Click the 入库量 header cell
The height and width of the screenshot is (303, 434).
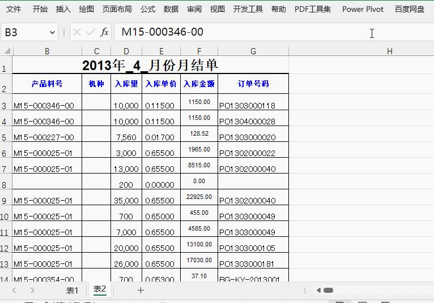click(126, 84)
